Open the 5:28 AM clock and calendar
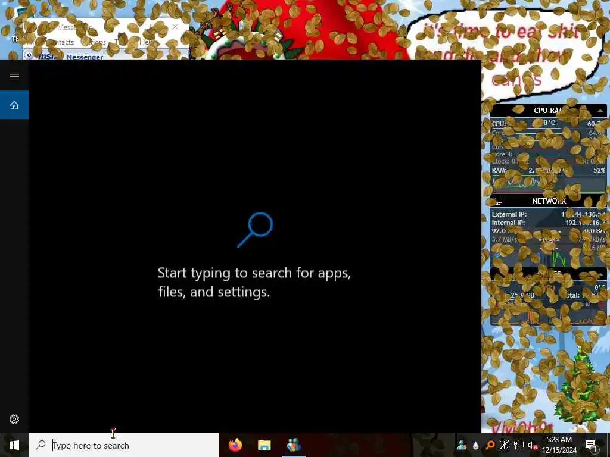This screenshot has width=610, height=457. (559, 445)
